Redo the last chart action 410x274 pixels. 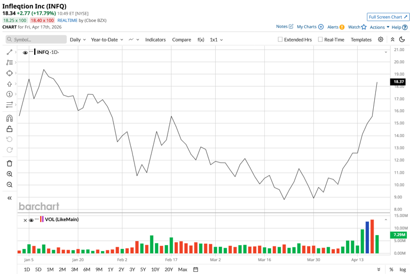(x=10, y=150)
